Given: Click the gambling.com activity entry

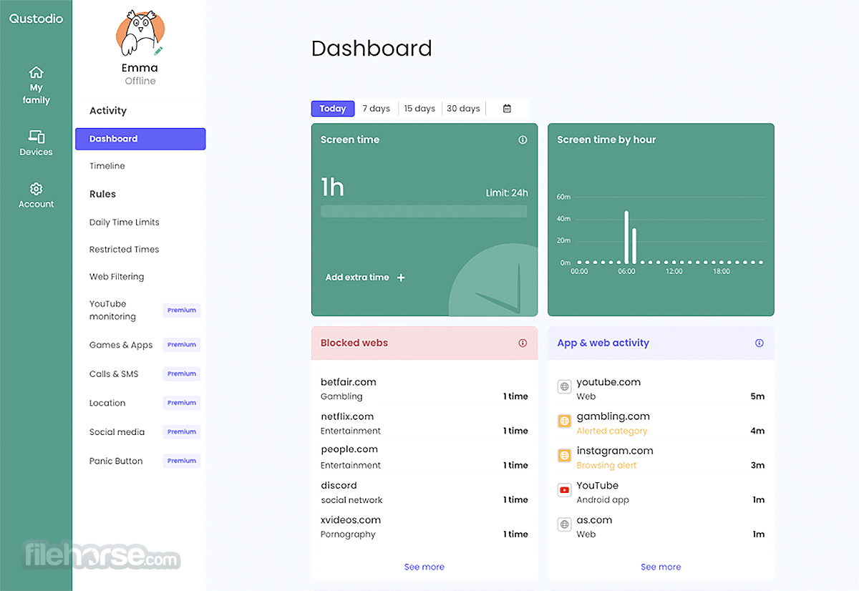Looking at the screenshot, I should tap(661, 424).
